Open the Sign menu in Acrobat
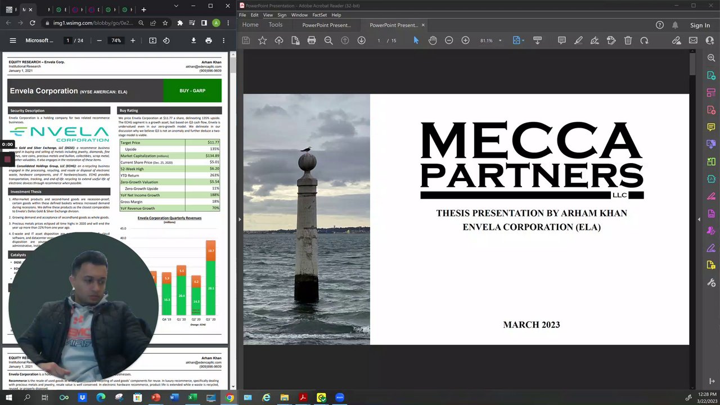Image resolution: width=720 pixels, height=405 pixels. tap(282, 15)
